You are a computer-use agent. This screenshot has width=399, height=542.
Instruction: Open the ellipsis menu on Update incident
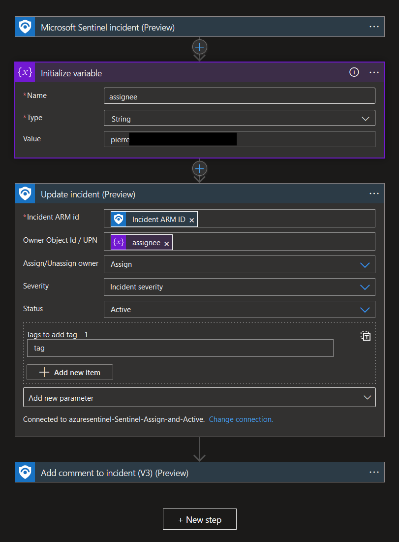[x=374, y=193]
